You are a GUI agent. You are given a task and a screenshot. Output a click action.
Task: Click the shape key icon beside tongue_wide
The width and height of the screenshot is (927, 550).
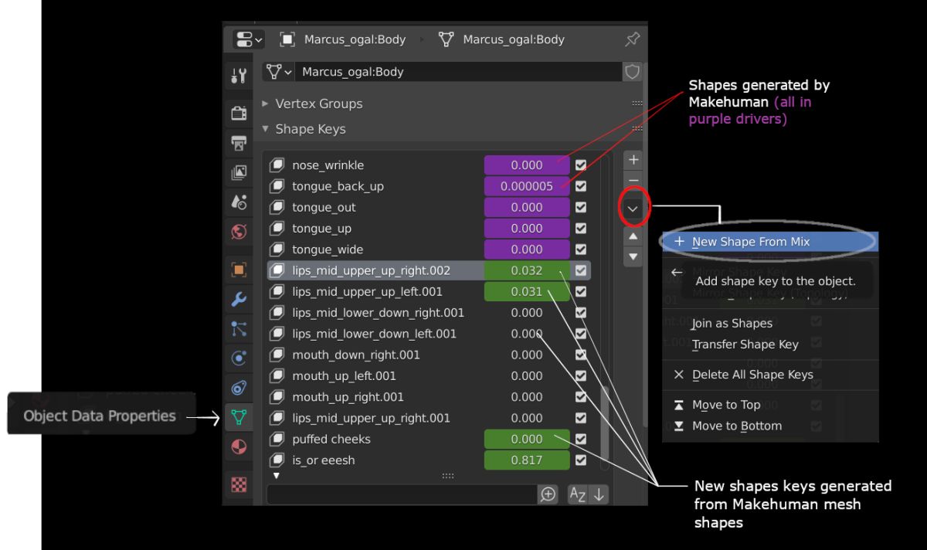(x=277, y=250)
